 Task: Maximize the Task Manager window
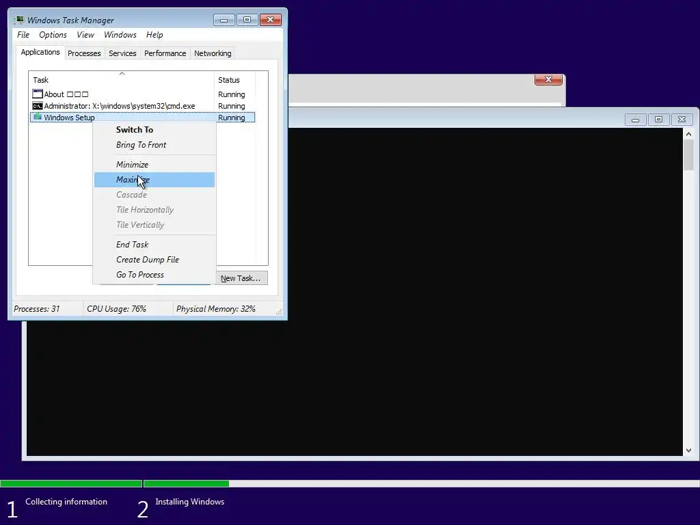[247, 20]
